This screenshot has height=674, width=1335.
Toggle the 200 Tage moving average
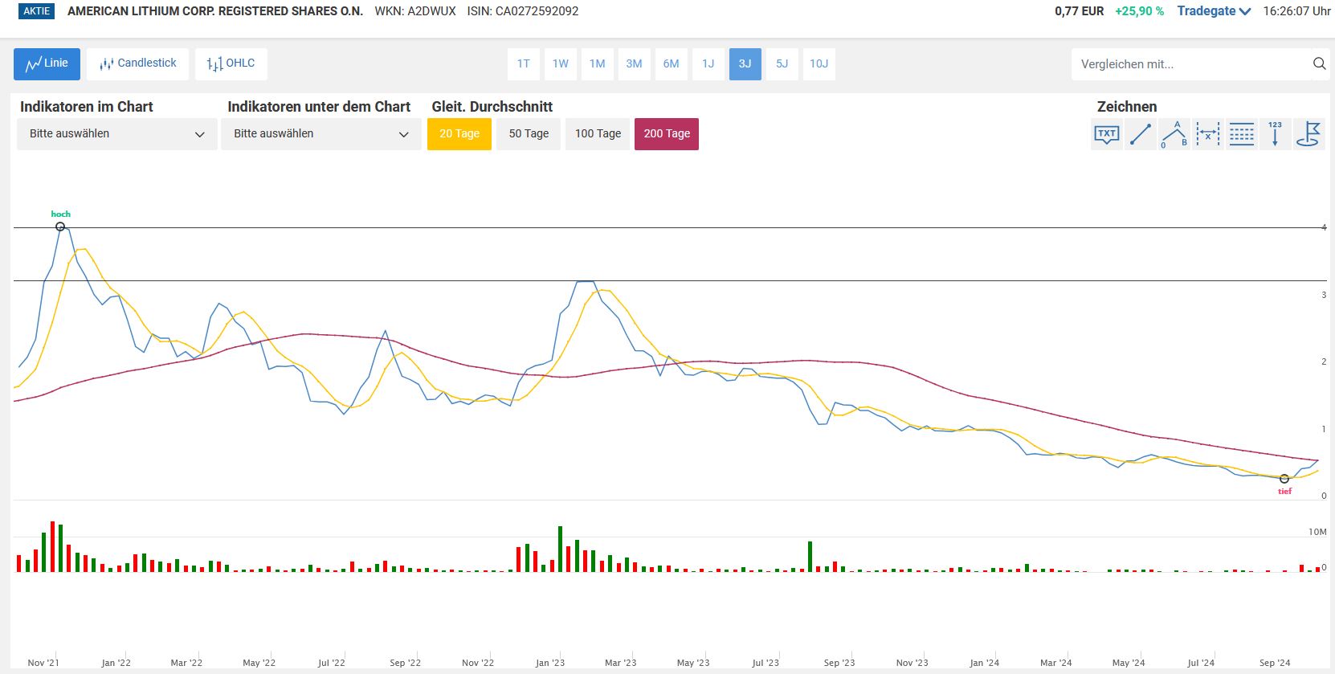(x=667, y=134)
